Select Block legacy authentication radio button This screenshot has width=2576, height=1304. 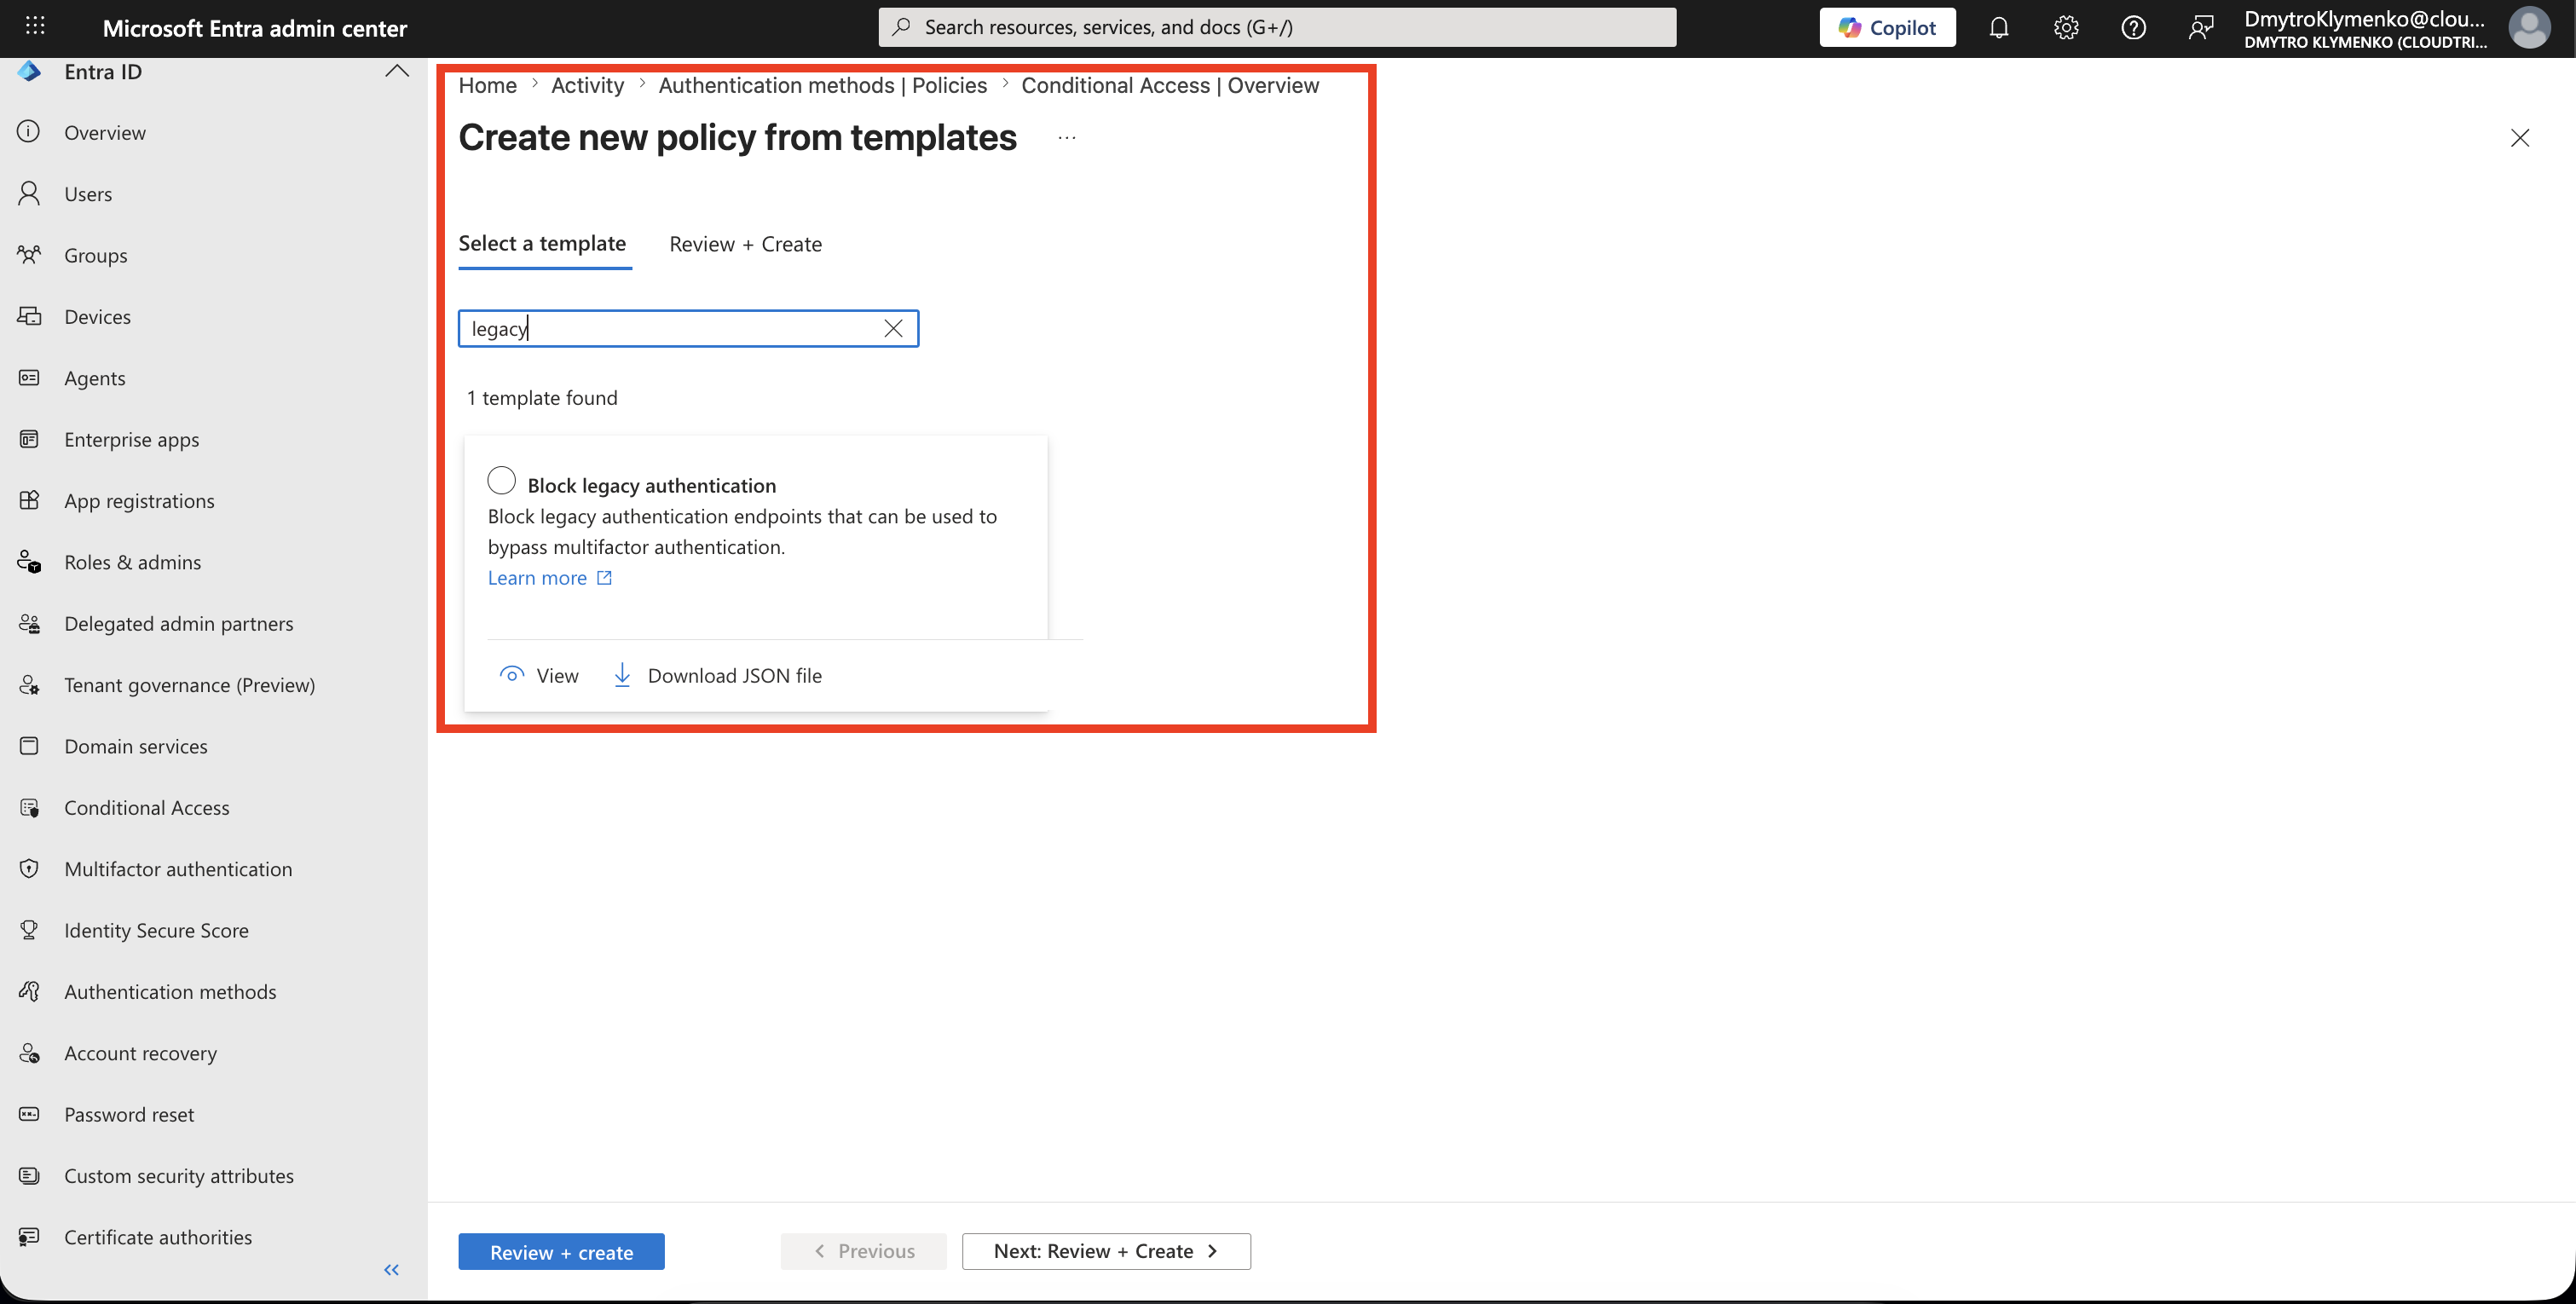click(x=501, y=480)
